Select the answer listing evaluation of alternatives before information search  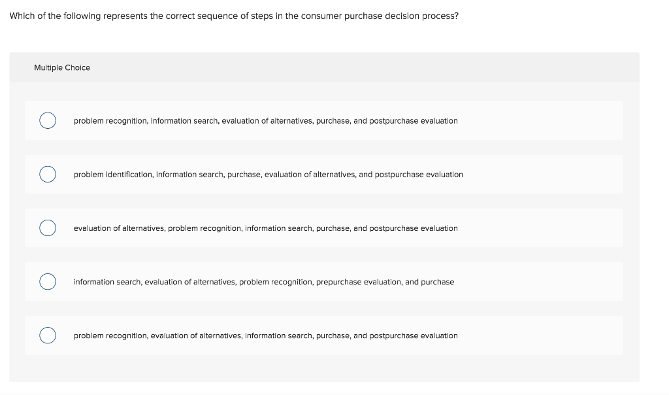tap(266, 335)
